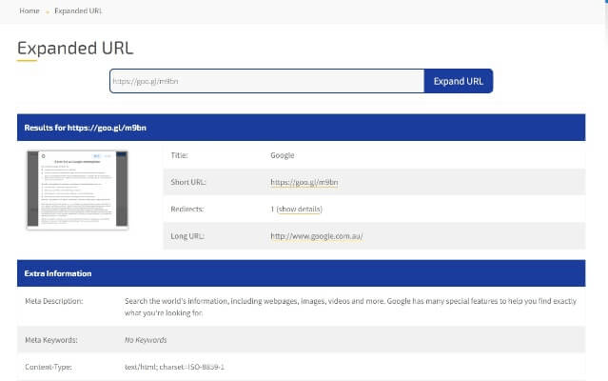Select the 'Expanded URL' page heading
Image resolution: width=608 pixels, height=381 pixels.
point(75,49)
